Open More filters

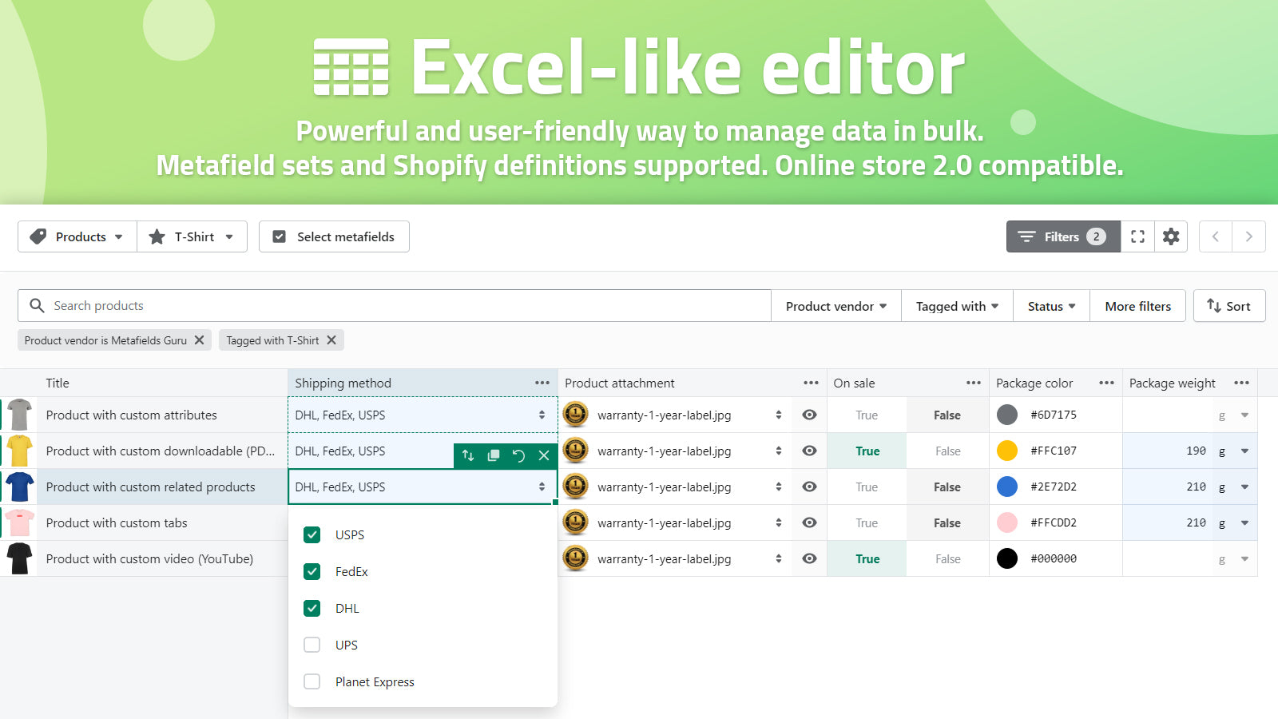click(1137, 305)
